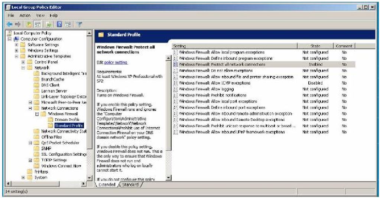The width and height of the screenshot is (380, 198).
Task: Click the policy icon beside Allow logging
Action: click(x=176, y=89)
